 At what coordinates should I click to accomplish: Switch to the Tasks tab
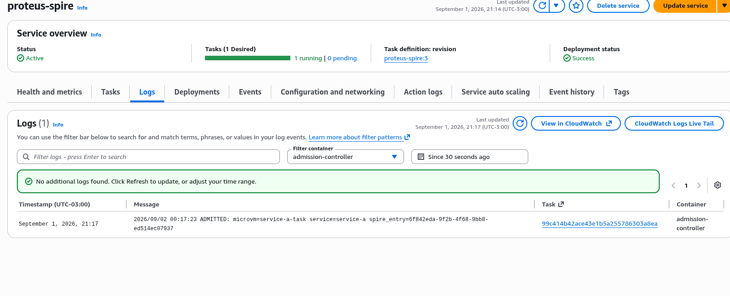[110, 92]
